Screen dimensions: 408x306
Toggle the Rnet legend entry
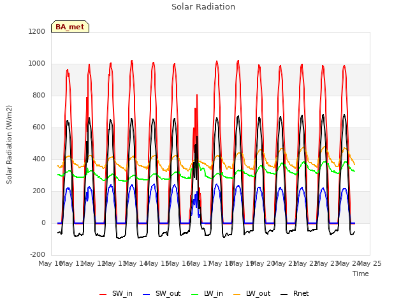(295, 294)
